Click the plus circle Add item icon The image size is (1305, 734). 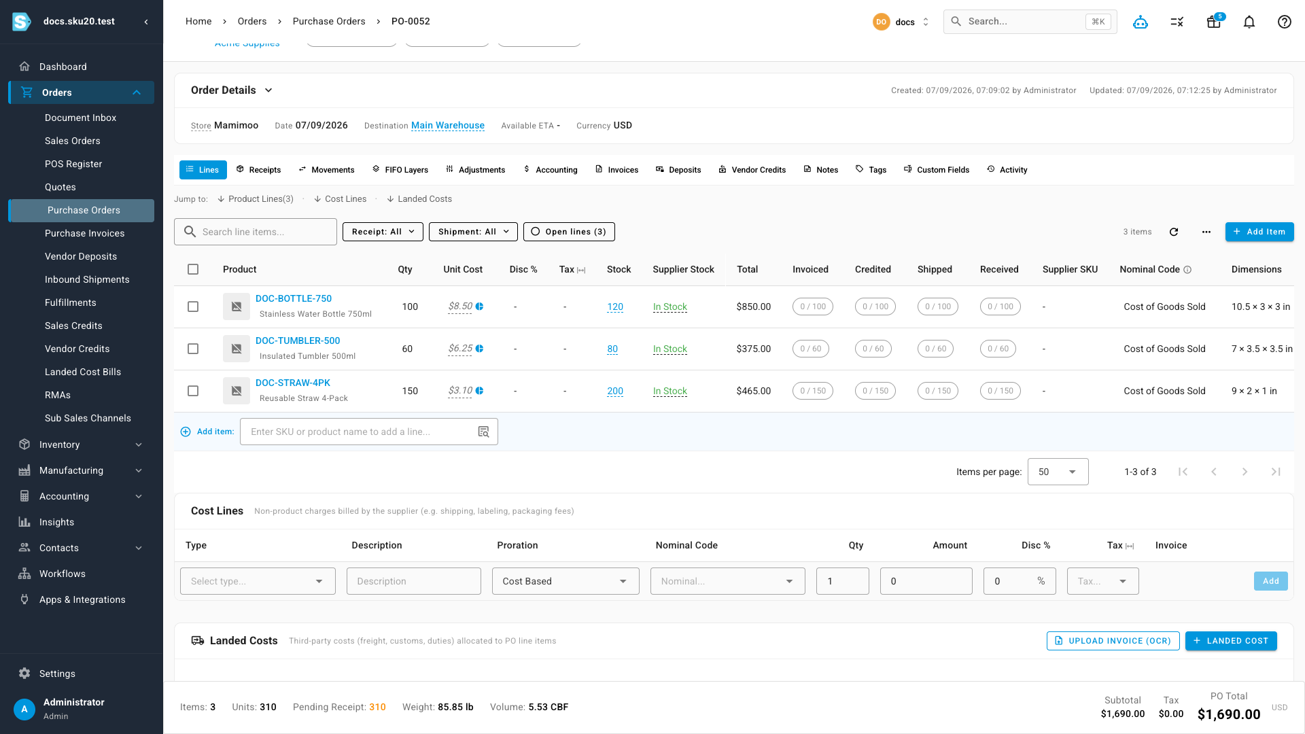pyautogui.click(x=186, y=432)
